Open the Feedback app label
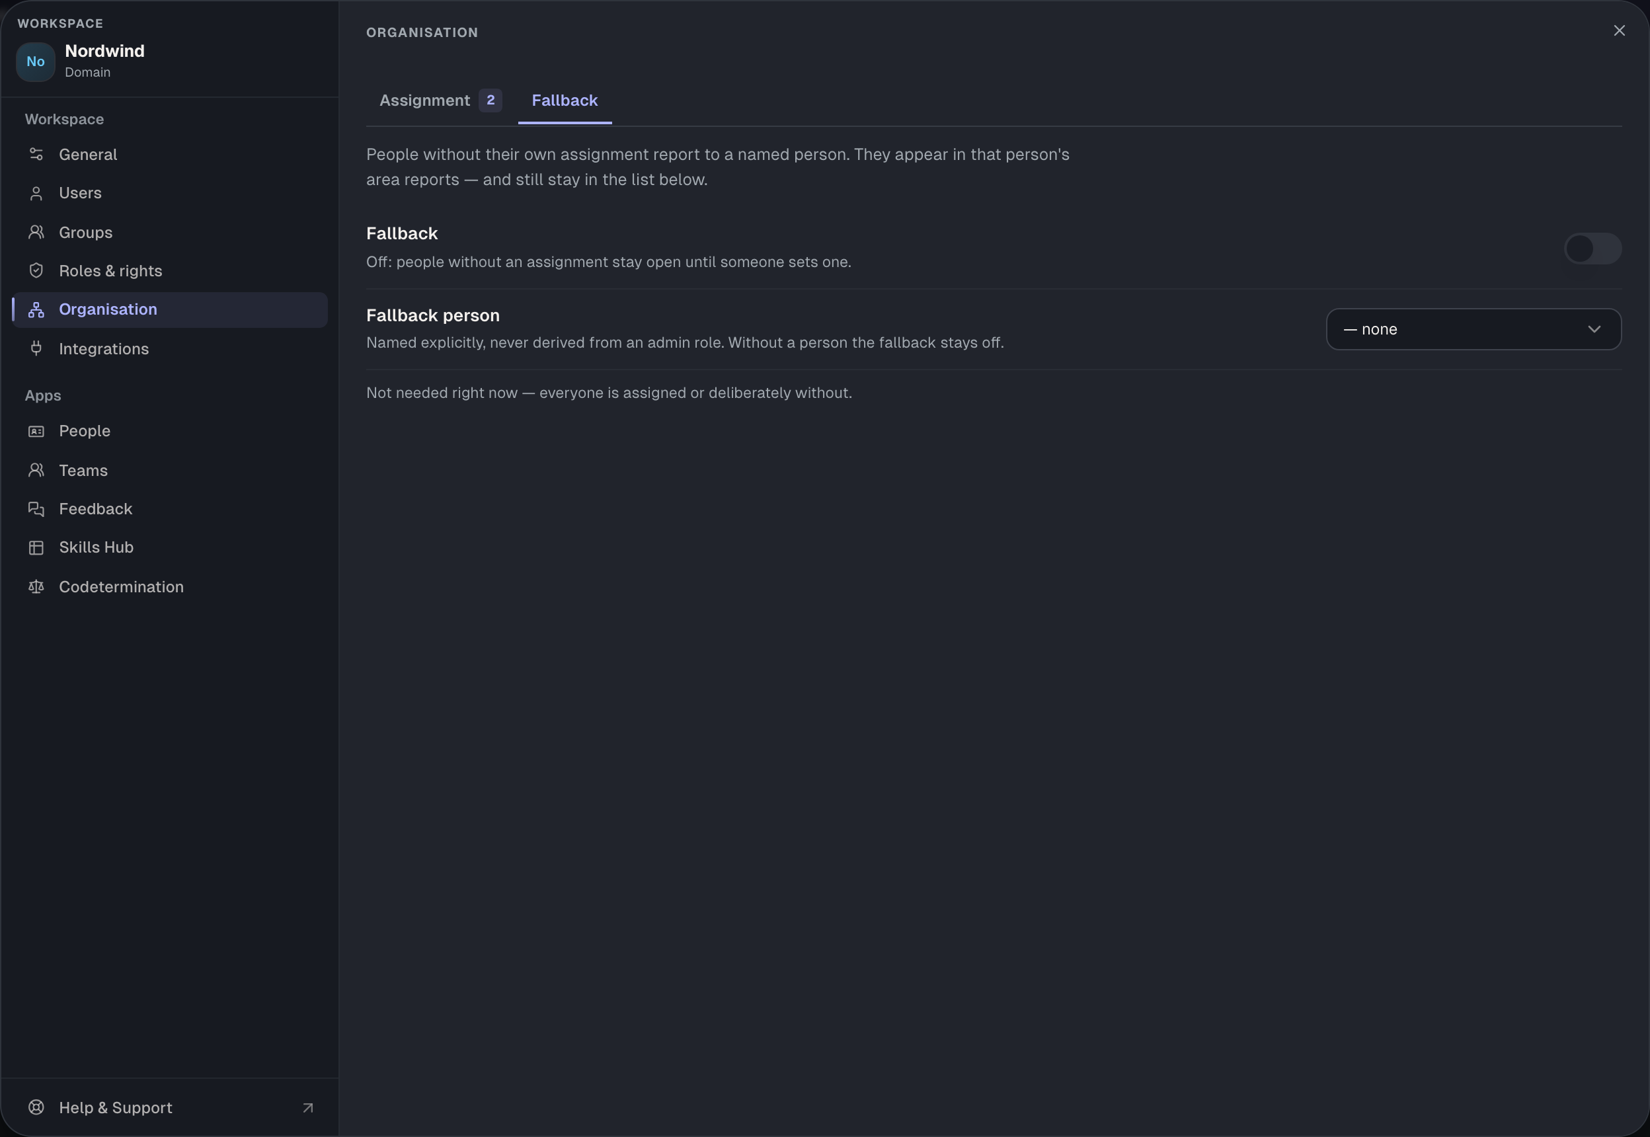Viewport: 1650px width, 1137px height. tap(95, 508)
